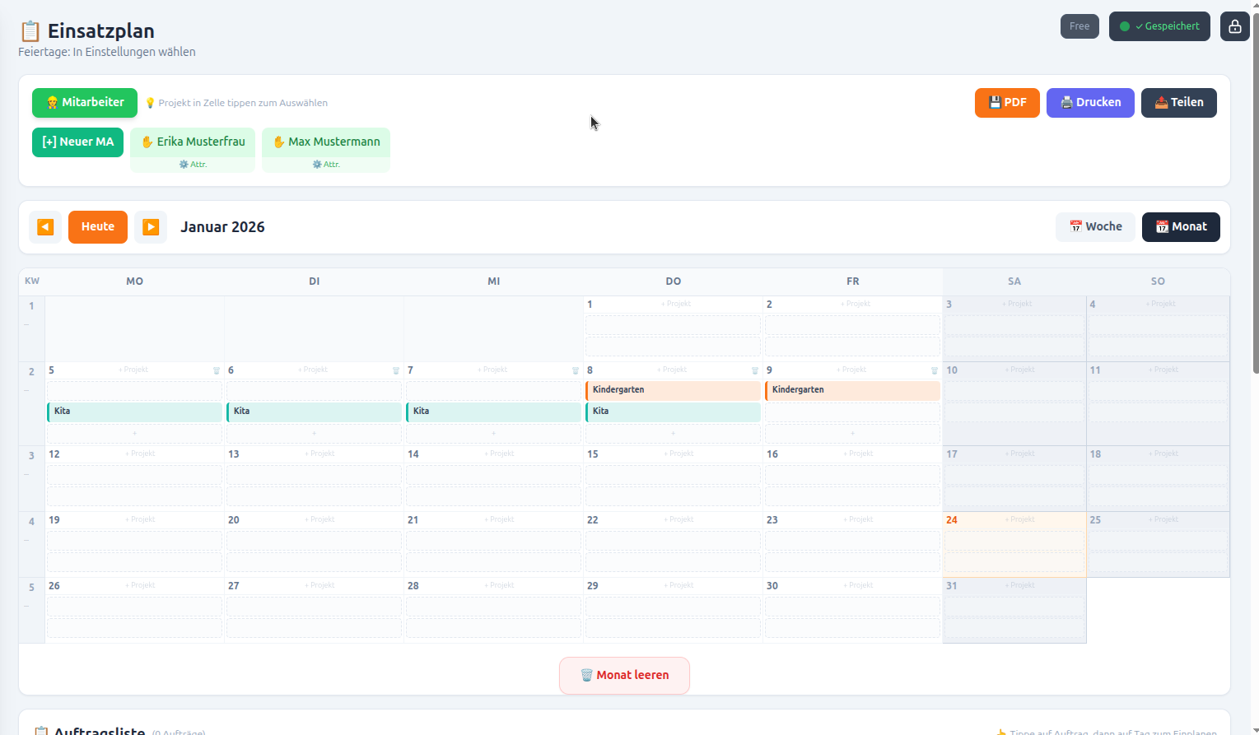Expand Attr. under Erika Musterfrau

click(193, 164)
